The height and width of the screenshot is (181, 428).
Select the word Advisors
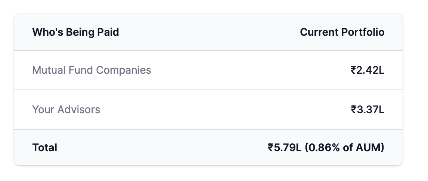point(79,110)
